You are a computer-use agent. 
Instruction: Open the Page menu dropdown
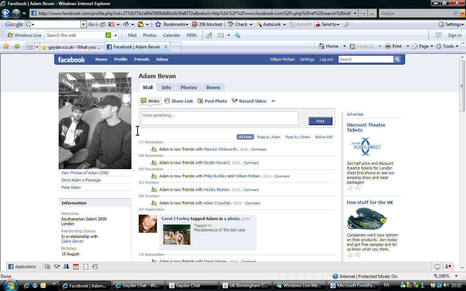click(x=432, y=46)
